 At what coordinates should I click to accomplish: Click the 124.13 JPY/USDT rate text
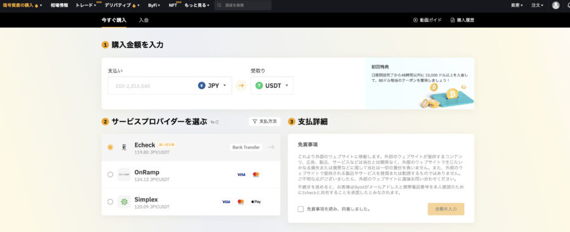coord(152,180)
